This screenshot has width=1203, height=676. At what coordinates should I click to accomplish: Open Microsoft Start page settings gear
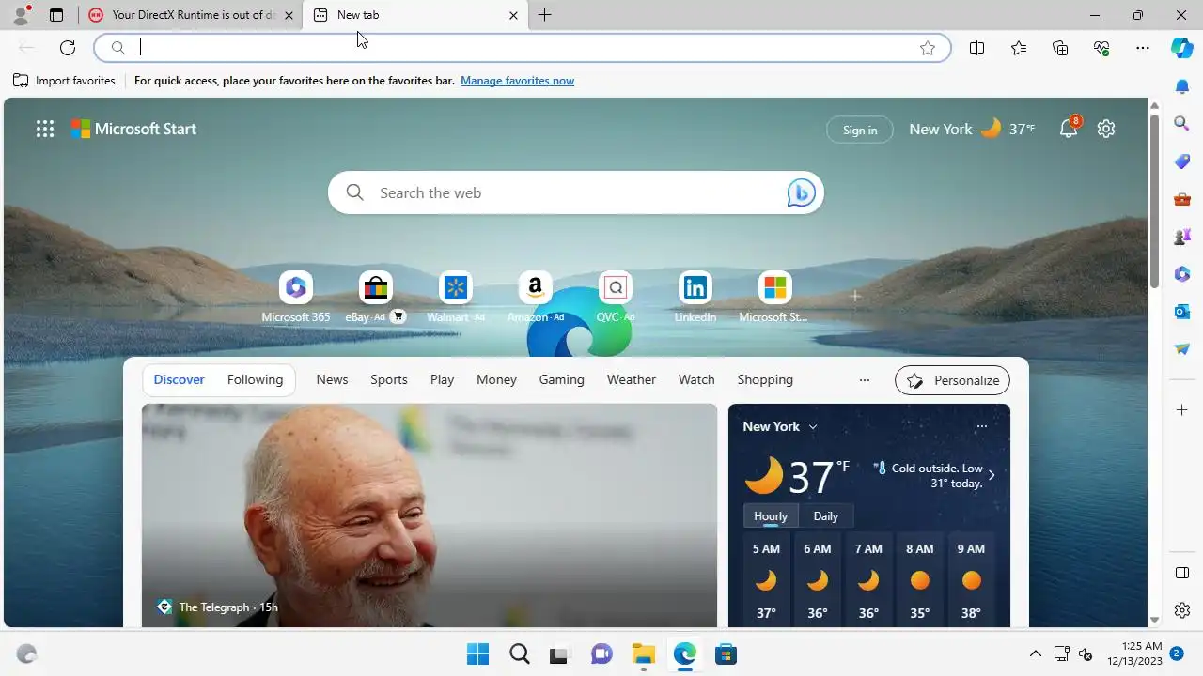click(x=1106, y=129)
